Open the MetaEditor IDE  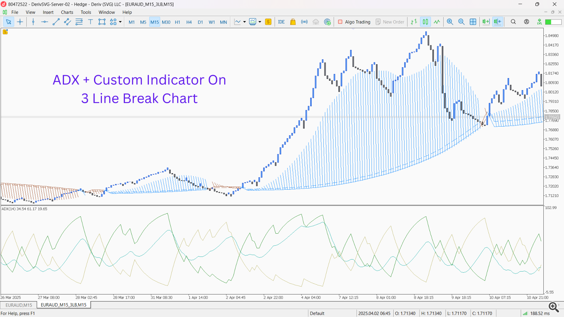point(281,22)
